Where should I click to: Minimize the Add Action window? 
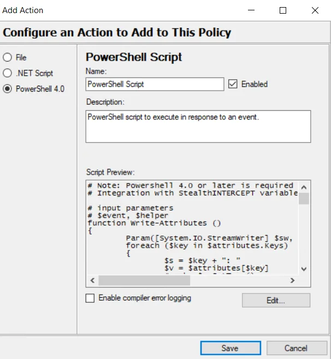pyautogui.click(x=251, y=10)
